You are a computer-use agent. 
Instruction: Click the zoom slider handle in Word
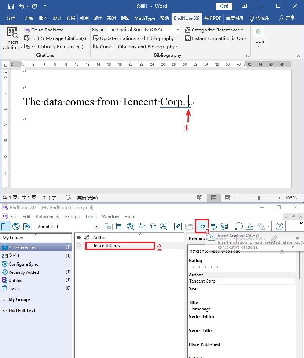click(x=259, y=198)
